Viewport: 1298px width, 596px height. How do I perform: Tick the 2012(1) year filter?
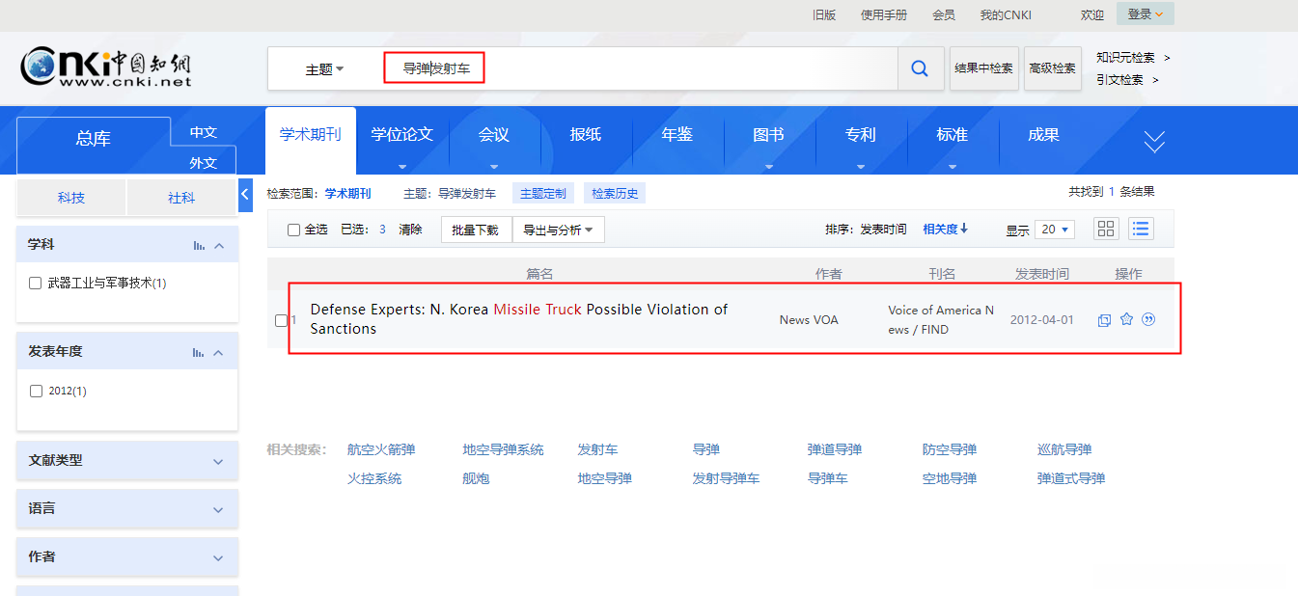(36, 391)
